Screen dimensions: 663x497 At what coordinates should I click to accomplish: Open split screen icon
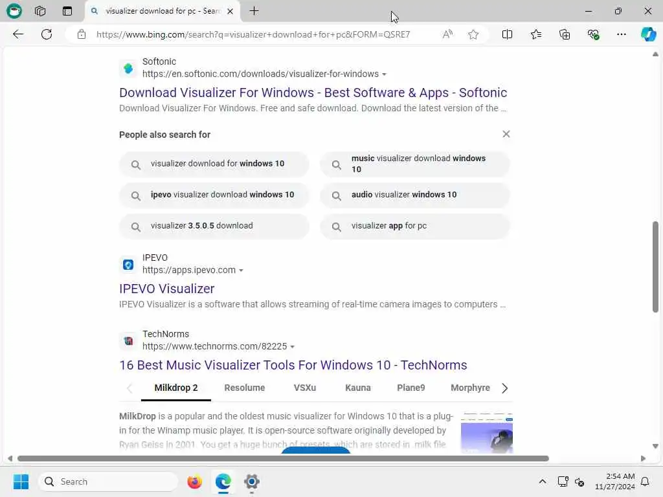tap(507, 34)
